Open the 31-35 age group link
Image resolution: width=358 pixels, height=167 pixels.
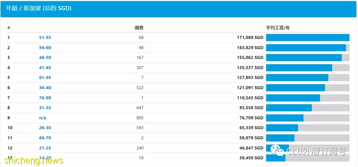pyautogui.click(x=45, y=108)
